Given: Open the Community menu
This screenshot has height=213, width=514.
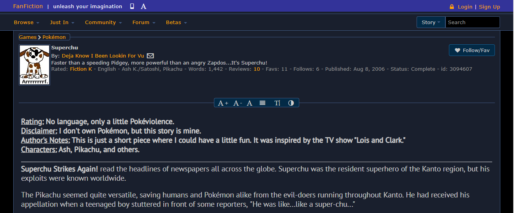Looking at the screenshot, I should (103, 23).
